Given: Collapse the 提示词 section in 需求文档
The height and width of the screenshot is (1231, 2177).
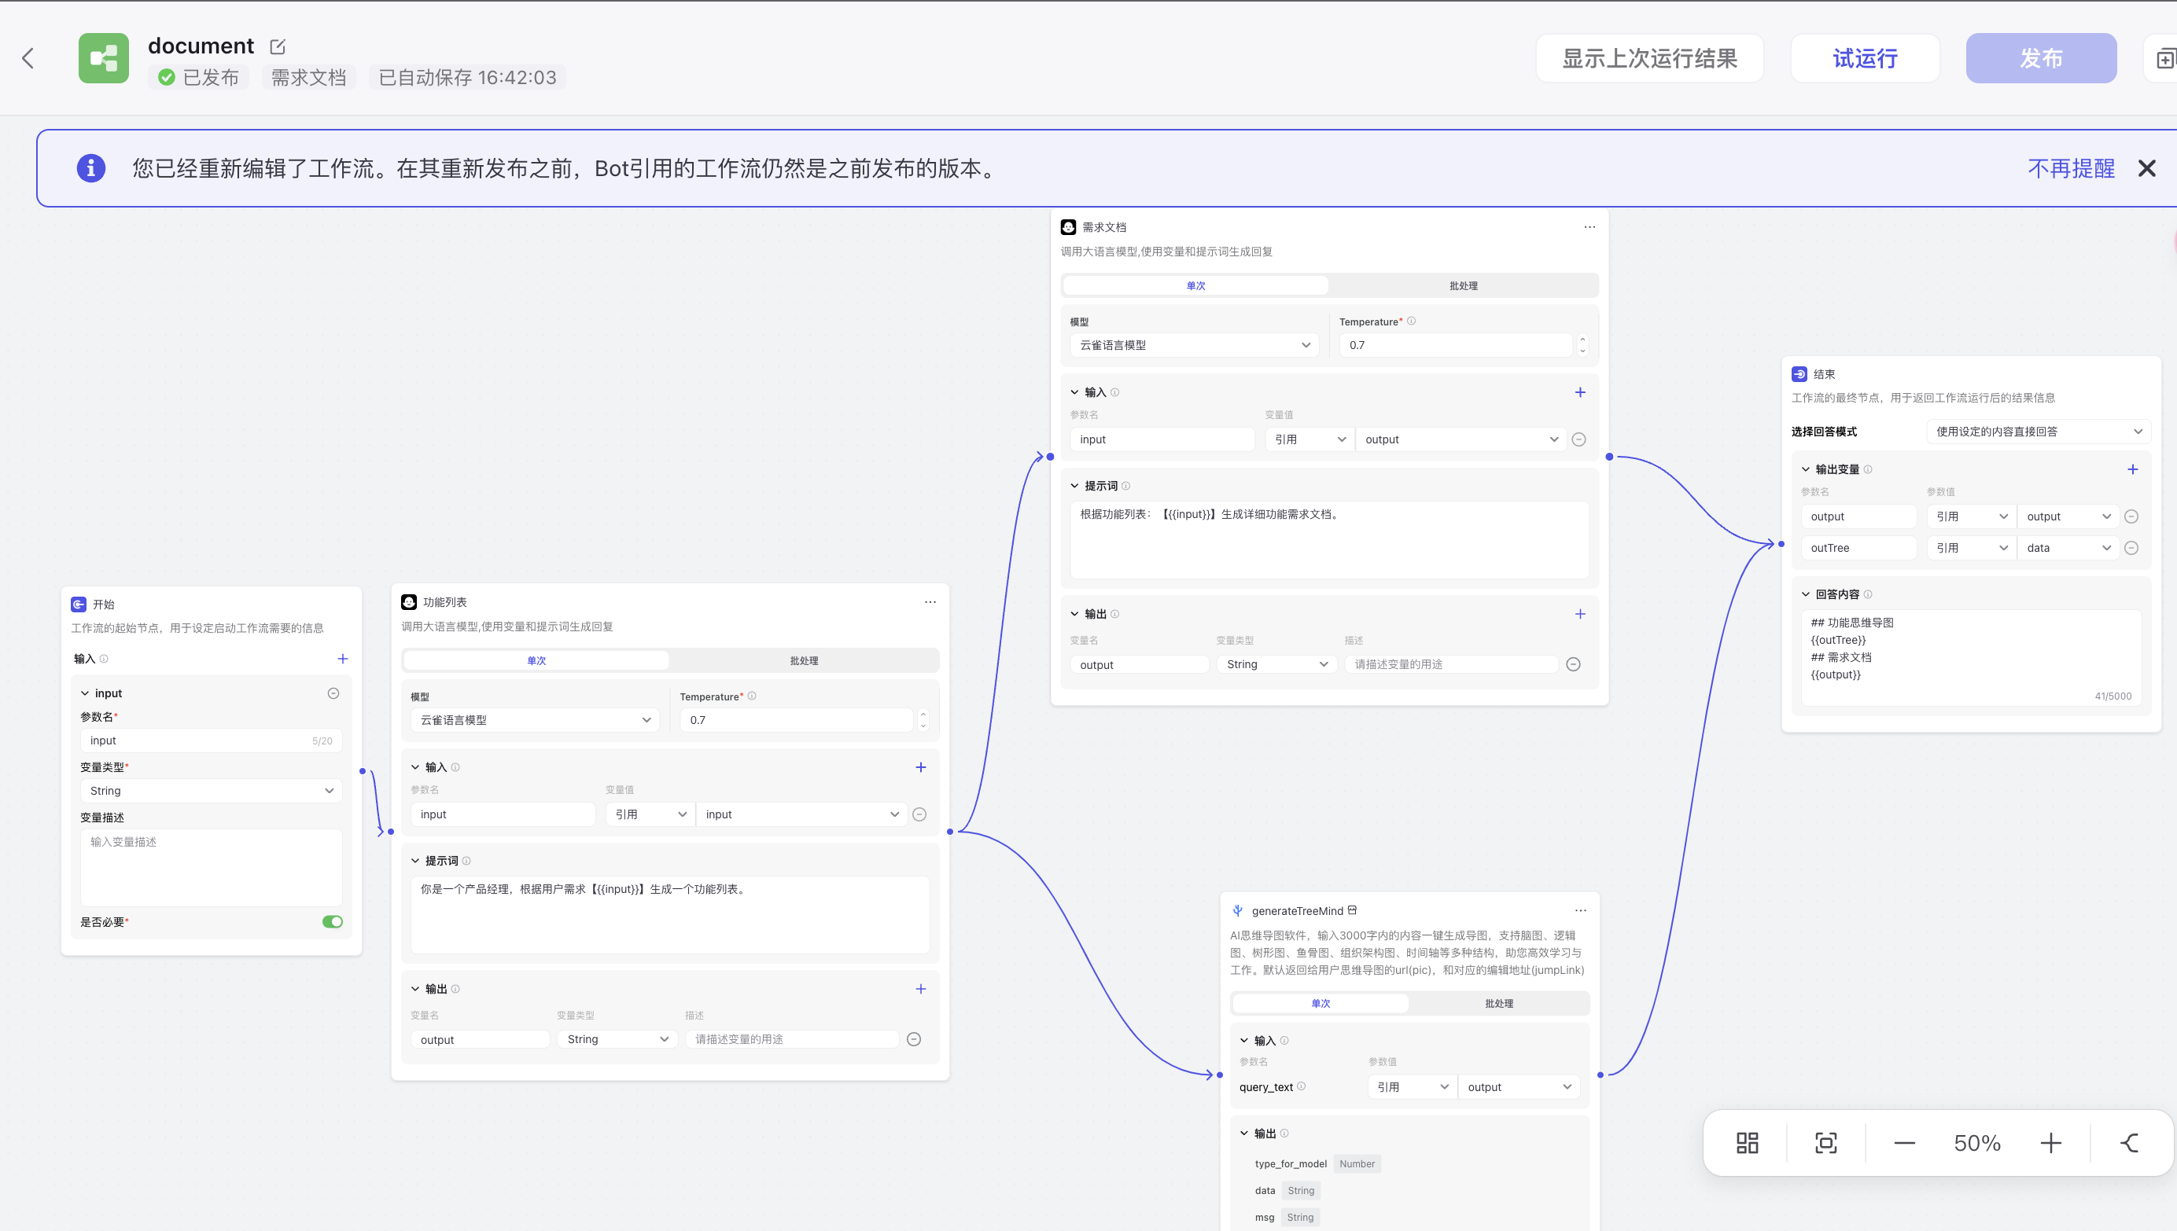Looking at the screenshot, I should coord(1075,485).
